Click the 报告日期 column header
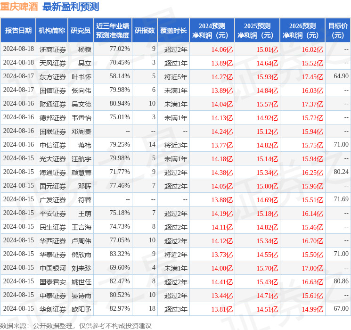 pyautogui.click(x=18, y=31)
